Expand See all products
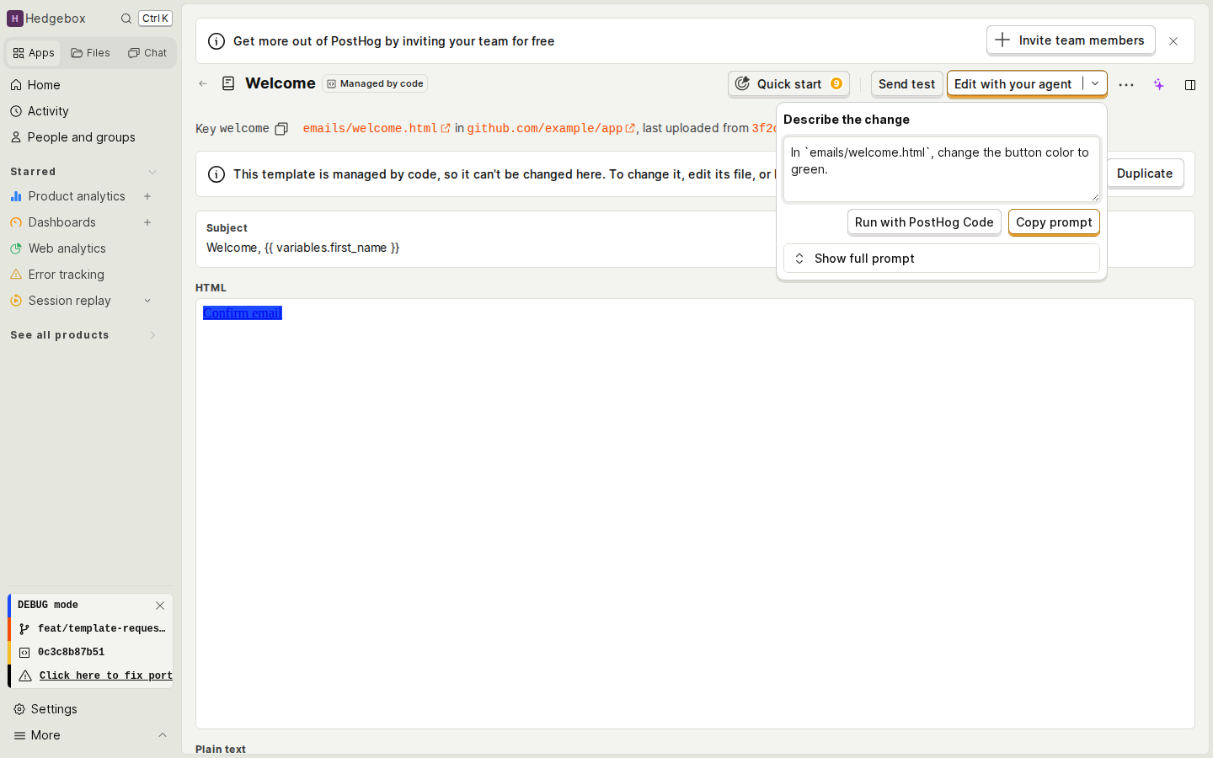Screen dimensions: 1213x758 click(83, 335)
